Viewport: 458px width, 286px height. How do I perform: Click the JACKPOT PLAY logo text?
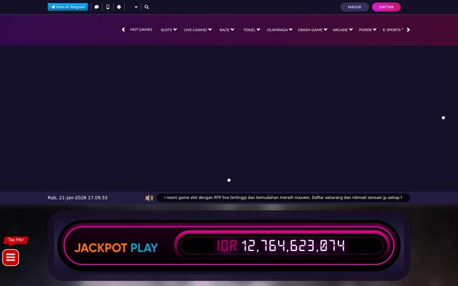[116, 248]
